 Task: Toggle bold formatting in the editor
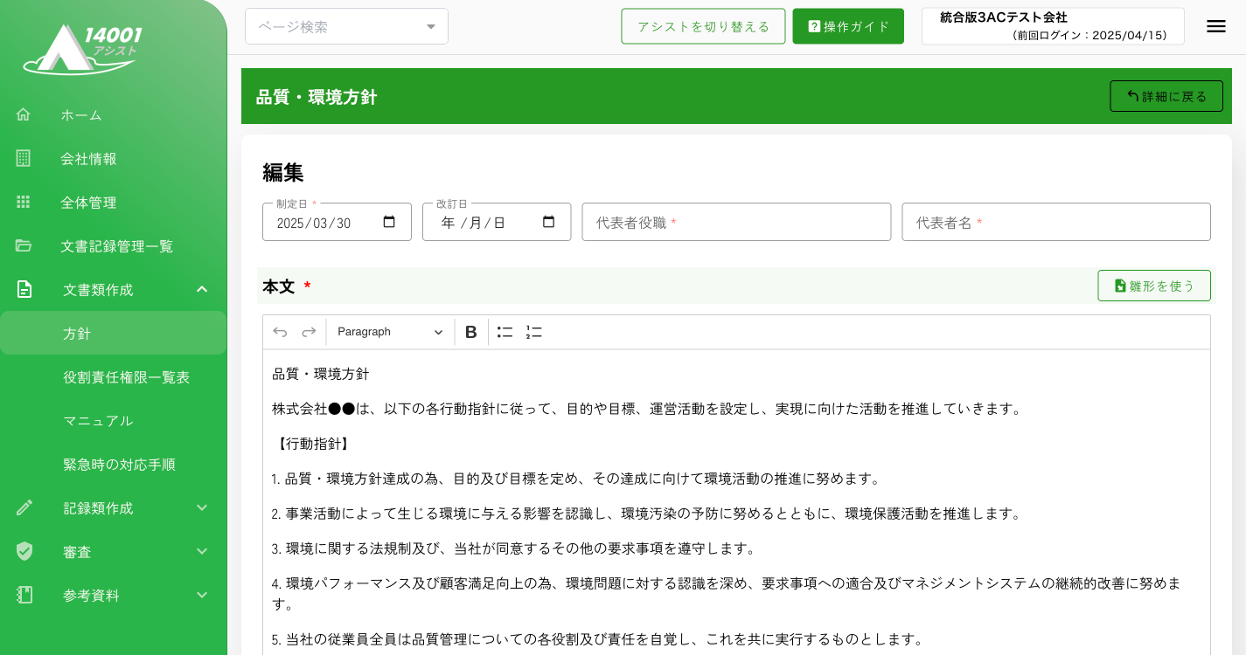[x=470, y=332]
